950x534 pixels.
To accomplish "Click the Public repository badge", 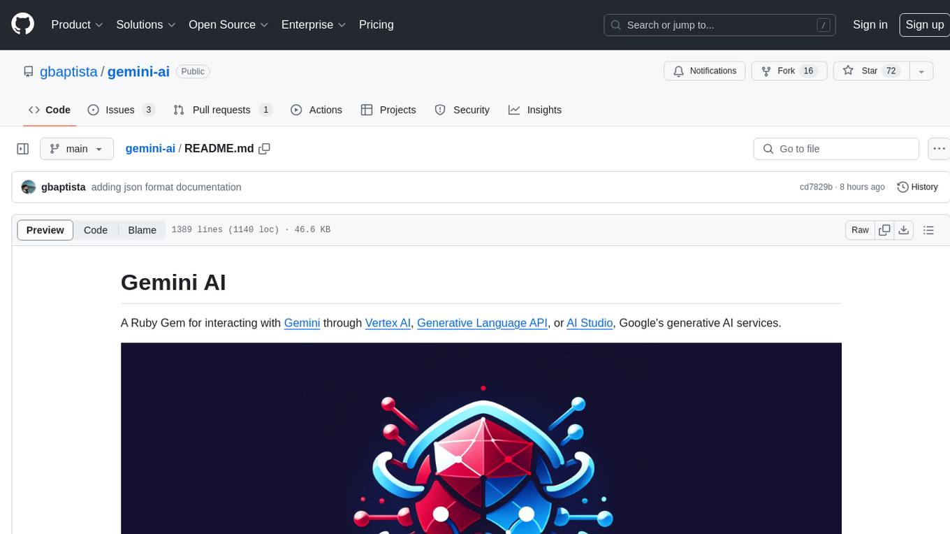I will click(x=193, y=71).
